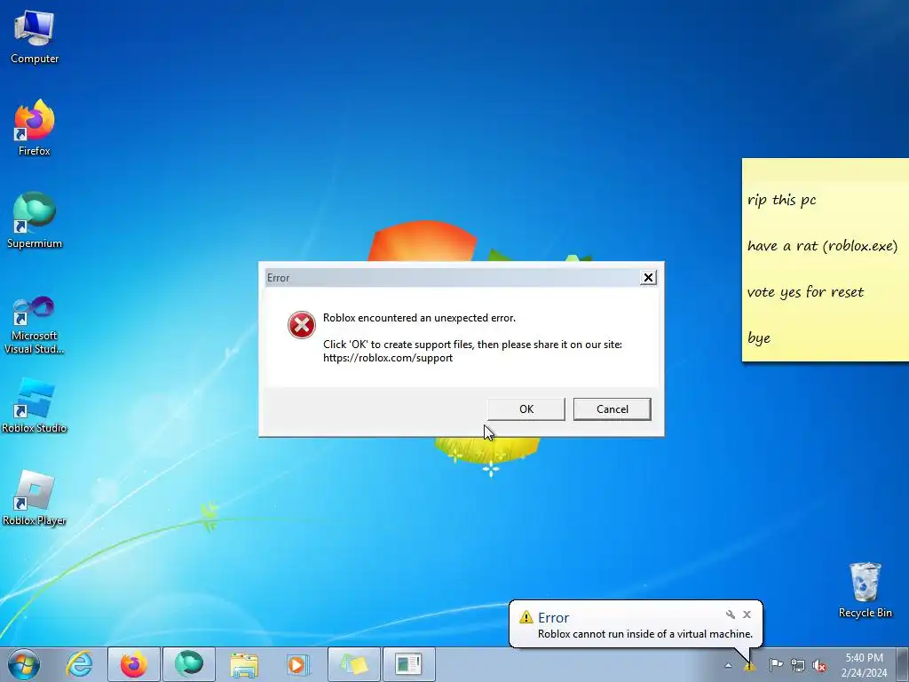Click the Error dialog title bar

tap(452, 278)
